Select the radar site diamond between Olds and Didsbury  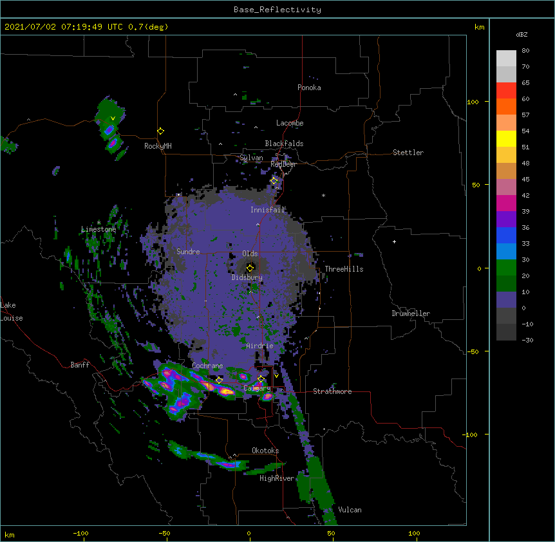tap(250, 268)
